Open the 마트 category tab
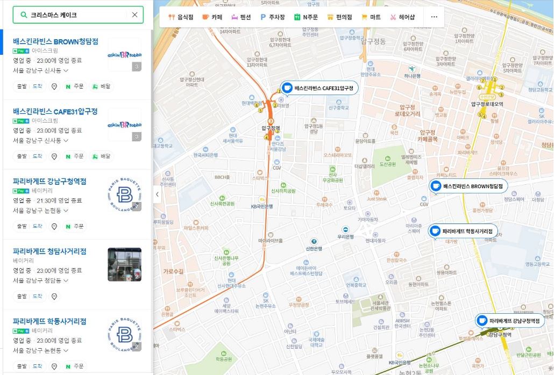554x375 pixels. 371,17
